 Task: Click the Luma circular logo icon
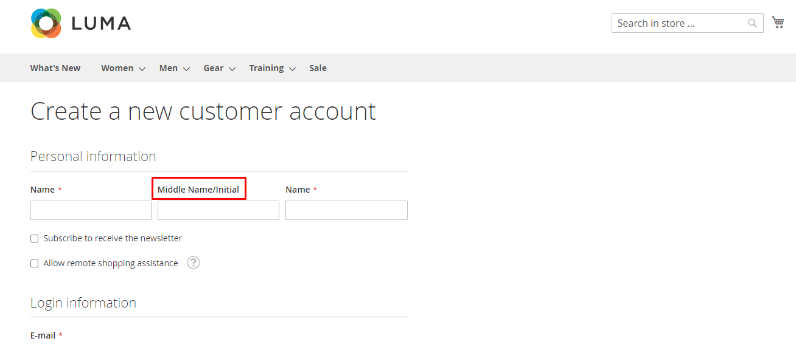coord(46,24)
